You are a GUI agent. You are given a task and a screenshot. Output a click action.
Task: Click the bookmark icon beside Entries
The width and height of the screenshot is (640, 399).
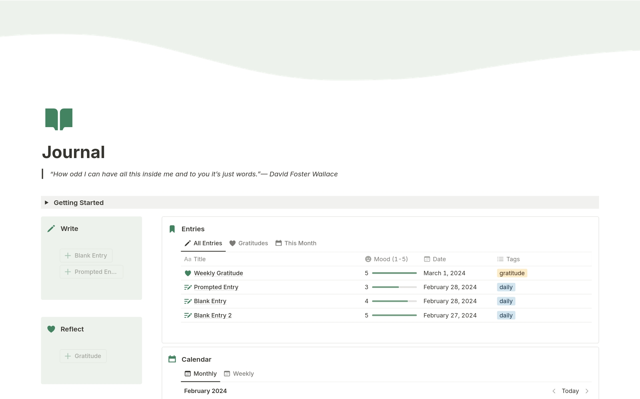[172, 229]
